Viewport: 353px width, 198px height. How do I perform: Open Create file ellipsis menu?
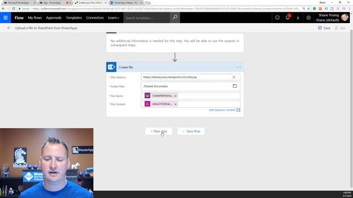238,67
